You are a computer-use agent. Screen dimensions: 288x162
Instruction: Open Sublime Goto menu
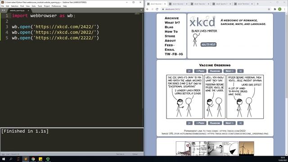(34, 6)
